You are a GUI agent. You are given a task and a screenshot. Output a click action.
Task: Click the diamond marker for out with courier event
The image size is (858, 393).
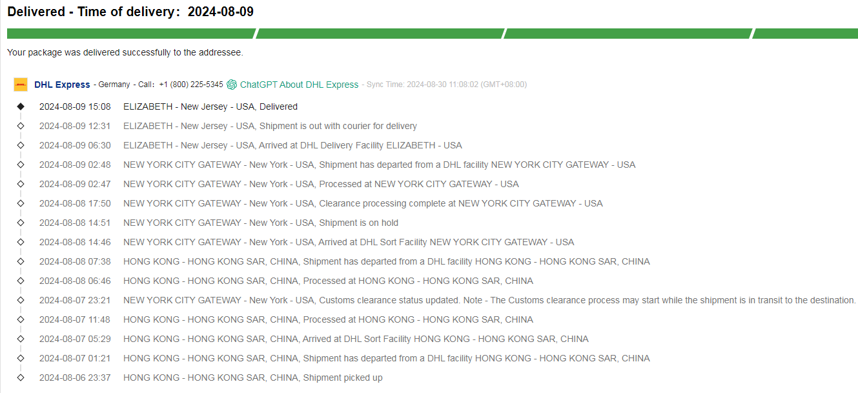click(21, 126)
